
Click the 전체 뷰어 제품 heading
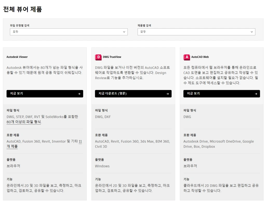tap(22, 9)
